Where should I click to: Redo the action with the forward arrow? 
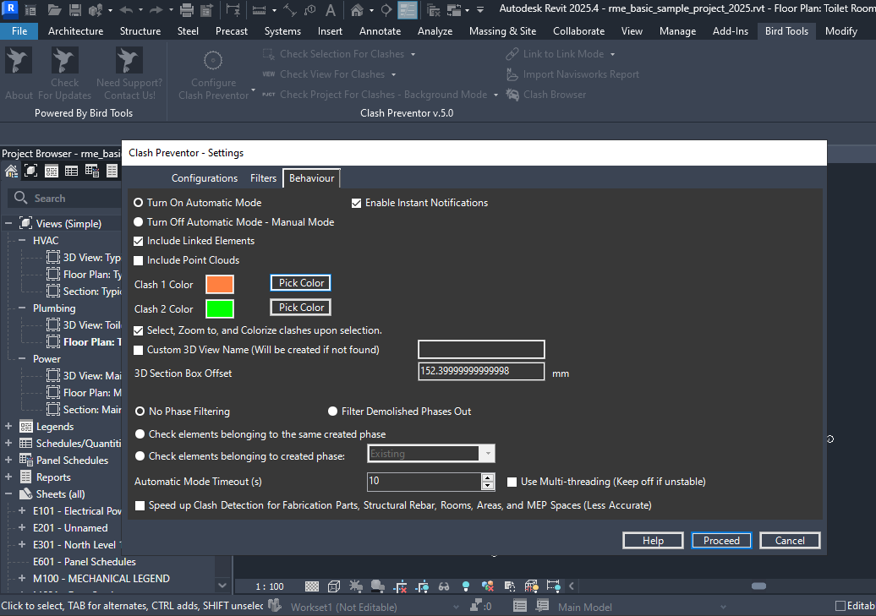156,9
